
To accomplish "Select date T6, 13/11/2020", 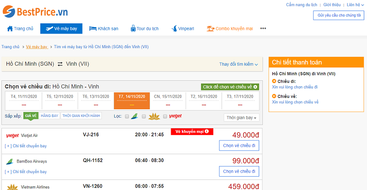I will 96,101.
